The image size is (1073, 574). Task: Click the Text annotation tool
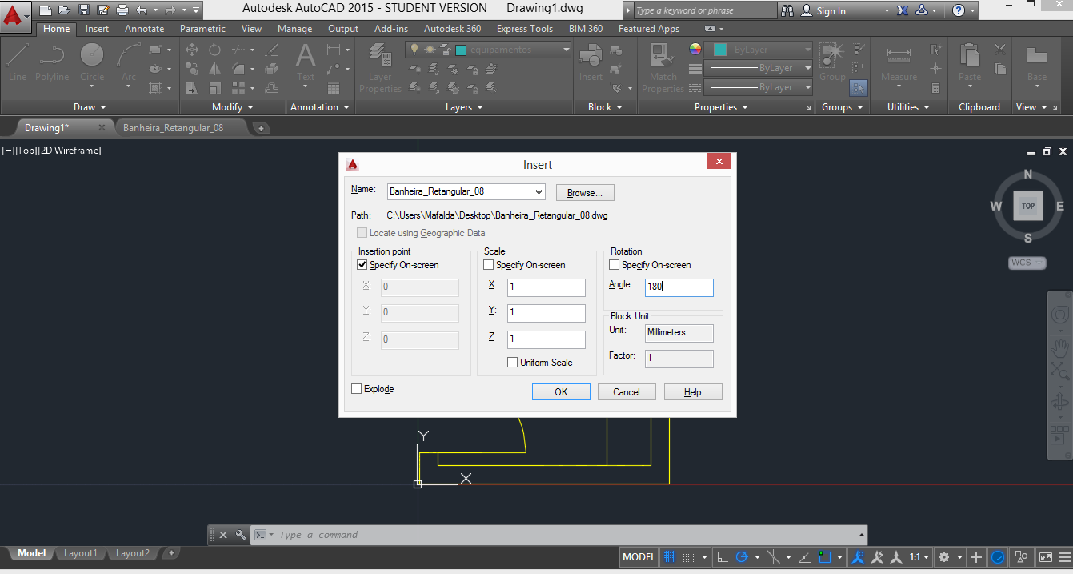[306, 62]
